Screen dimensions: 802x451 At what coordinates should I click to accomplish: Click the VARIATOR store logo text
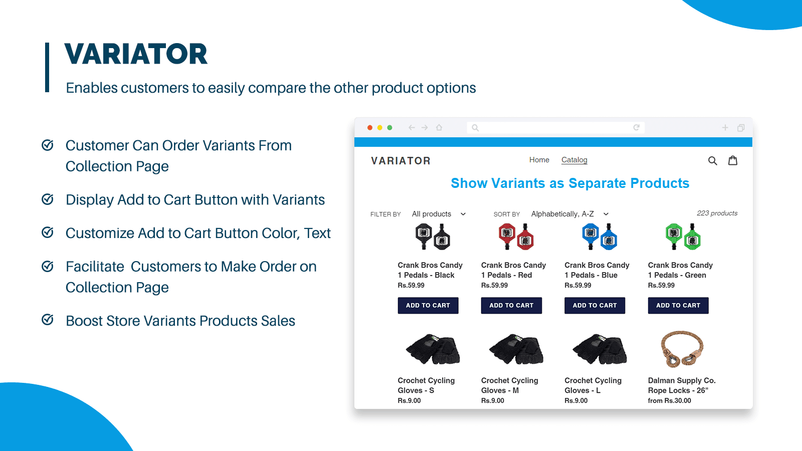point(400,161)
